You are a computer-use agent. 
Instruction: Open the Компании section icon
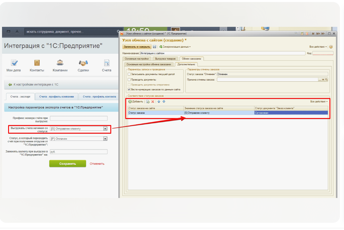(x=60, y=63)
